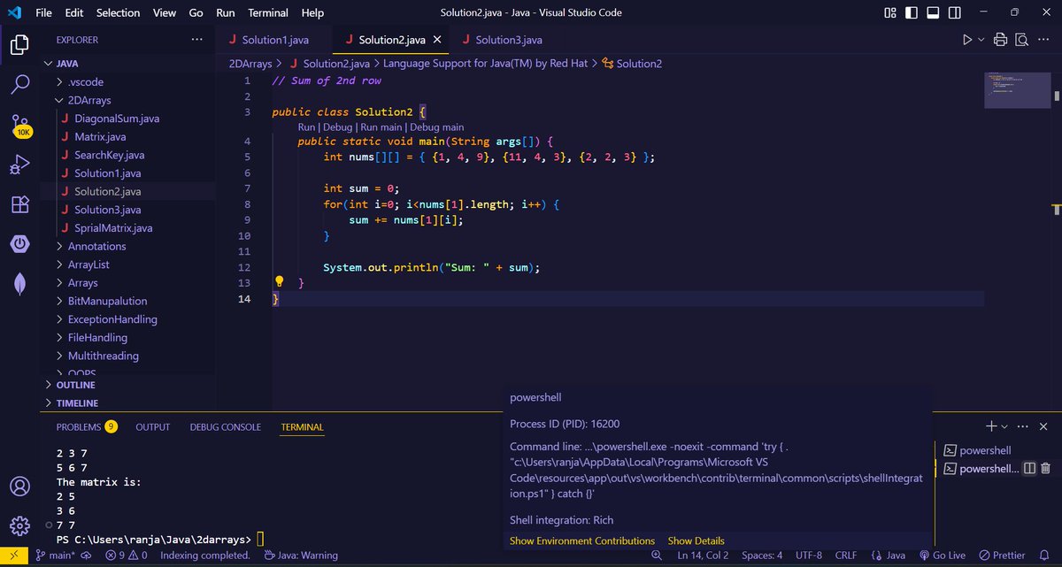The image size is (1062, 567).
Task: Click the new terminal plus icon
Action: coord(991,426)
